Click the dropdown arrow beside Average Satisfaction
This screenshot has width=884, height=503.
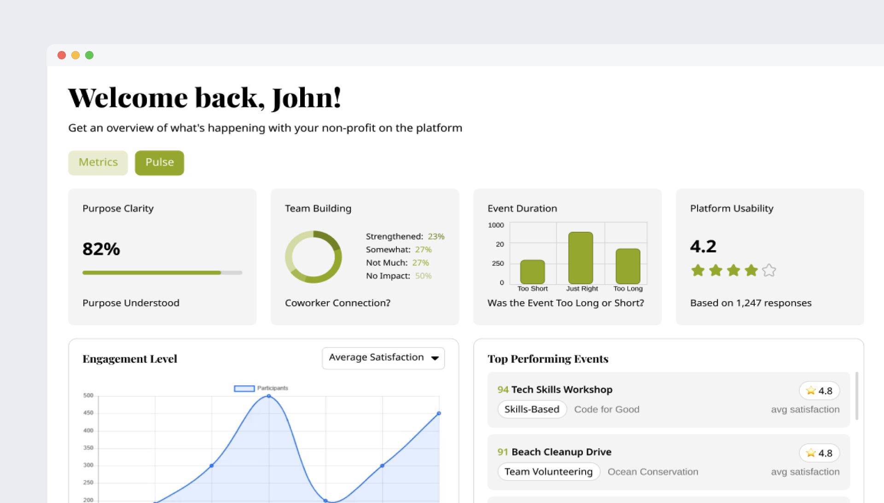(x=435, y=358)
